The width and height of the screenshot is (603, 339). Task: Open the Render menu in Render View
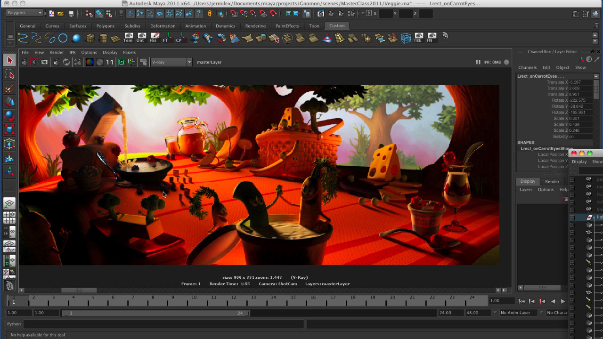(x=57, y=52)
